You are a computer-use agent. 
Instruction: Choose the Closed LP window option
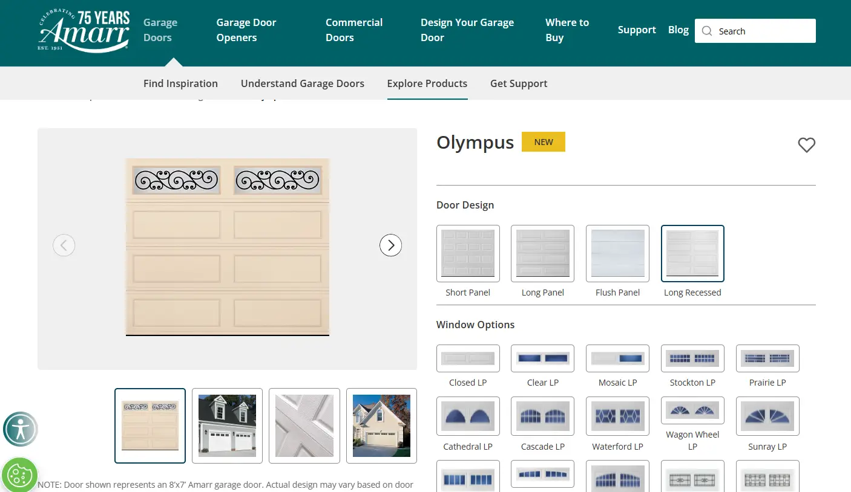click(468, 358)
